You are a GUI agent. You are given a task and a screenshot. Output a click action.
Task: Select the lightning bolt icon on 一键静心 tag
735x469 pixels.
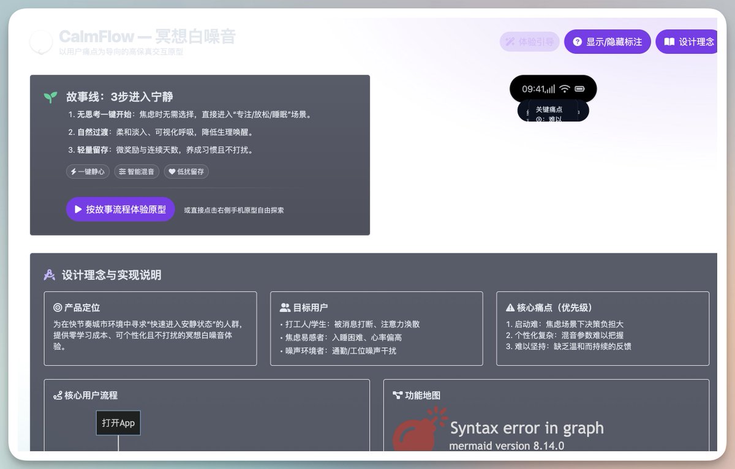(73, 171)
